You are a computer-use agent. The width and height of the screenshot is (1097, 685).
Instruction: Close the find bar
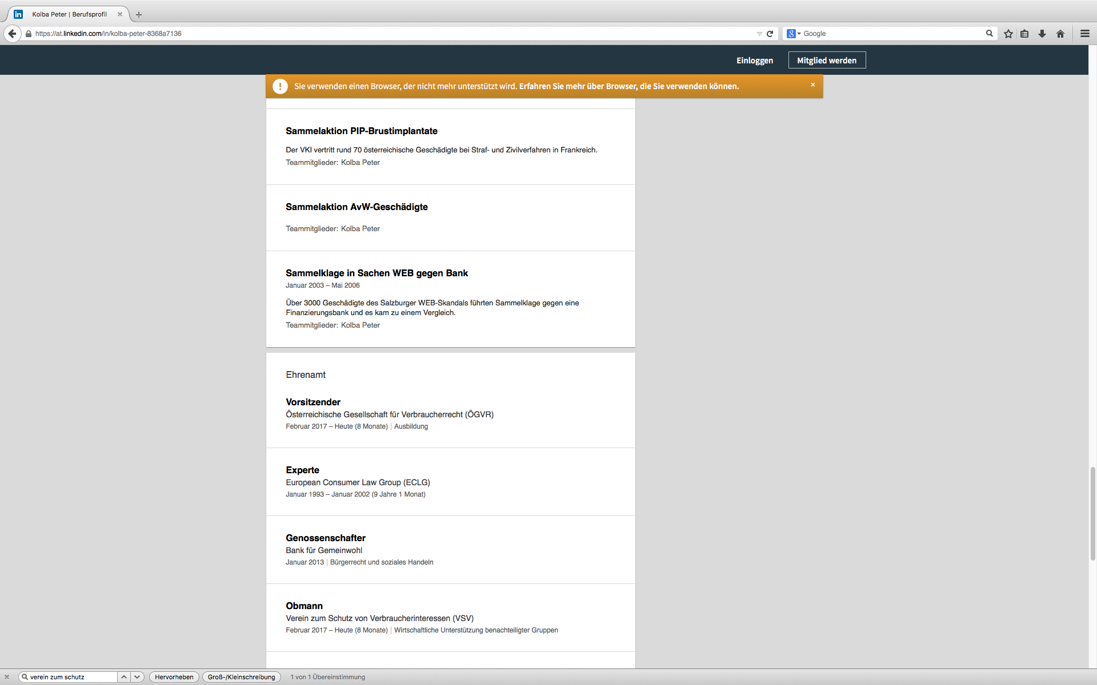click(x=7, y=677)
